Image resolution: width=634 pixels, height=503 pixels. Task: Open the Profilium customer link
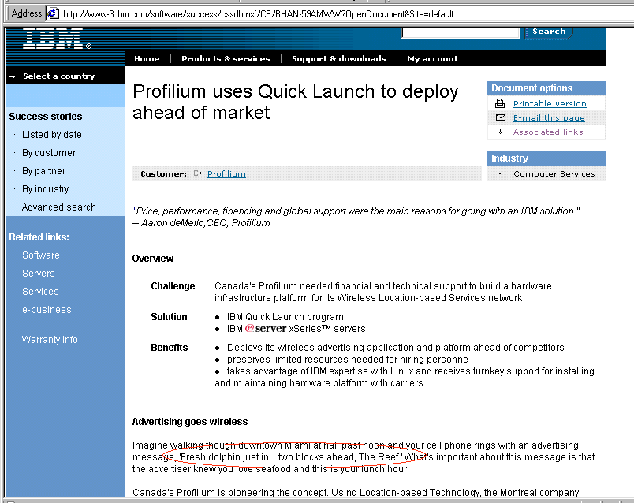(x=226, y=174)
